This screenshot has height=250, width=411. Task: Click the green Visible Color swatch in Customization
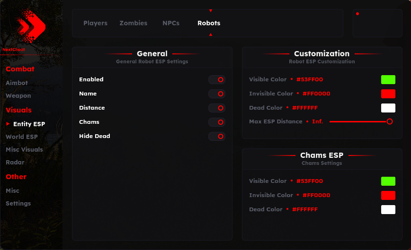(x=388, y=79)
